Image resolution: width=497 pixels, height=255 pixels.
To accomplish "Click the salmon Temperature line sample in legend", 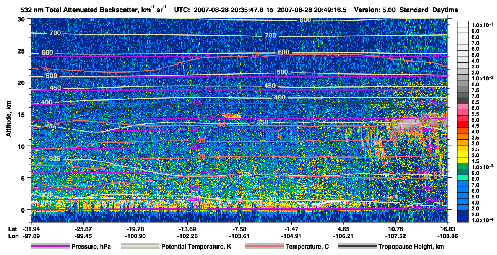I will pyautogui.click(x=264, y=247).
